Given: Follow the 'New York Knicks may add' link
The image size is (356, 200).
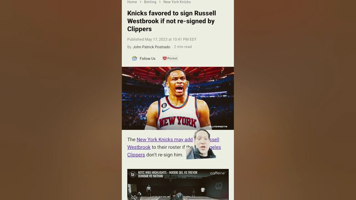Looking at the screenshot, I should (x=165, y=139).
